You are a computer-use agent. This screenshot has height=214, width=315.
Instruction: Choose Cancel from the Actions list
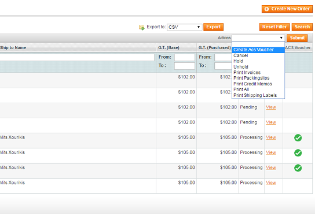coord(258,55)
